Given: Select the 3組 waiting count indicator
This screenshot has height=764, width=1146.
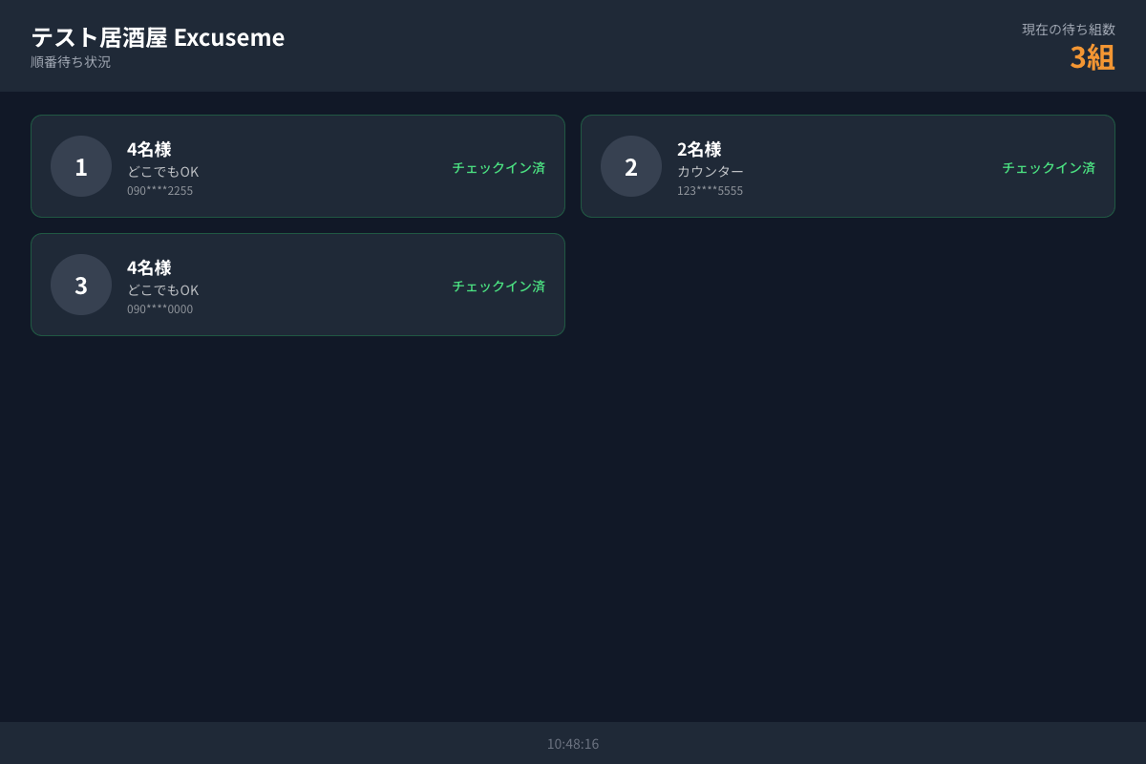Looking at the screenshot, I should pos(1092,57).
